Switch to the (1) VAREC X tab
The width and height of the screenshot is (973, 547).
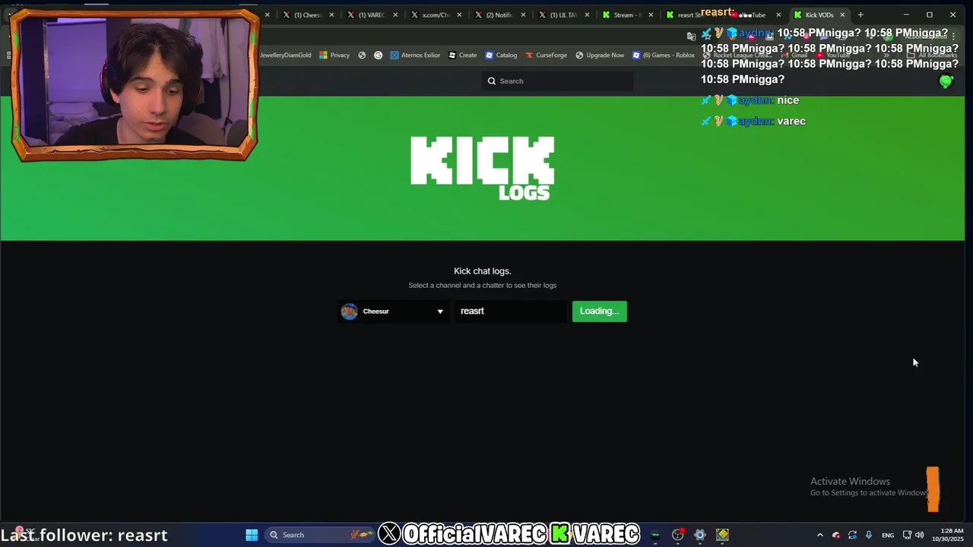(371, 14)
